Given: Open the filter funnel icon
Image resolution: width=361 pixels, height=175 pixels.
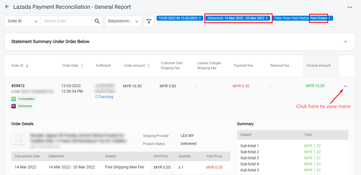Looking at the screenshot, I should point(149,21).
